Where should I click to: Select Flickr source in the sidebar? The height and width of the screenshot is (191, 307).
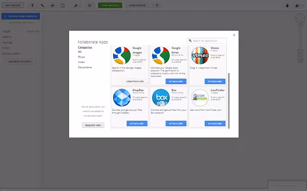[x=6, y=48]
